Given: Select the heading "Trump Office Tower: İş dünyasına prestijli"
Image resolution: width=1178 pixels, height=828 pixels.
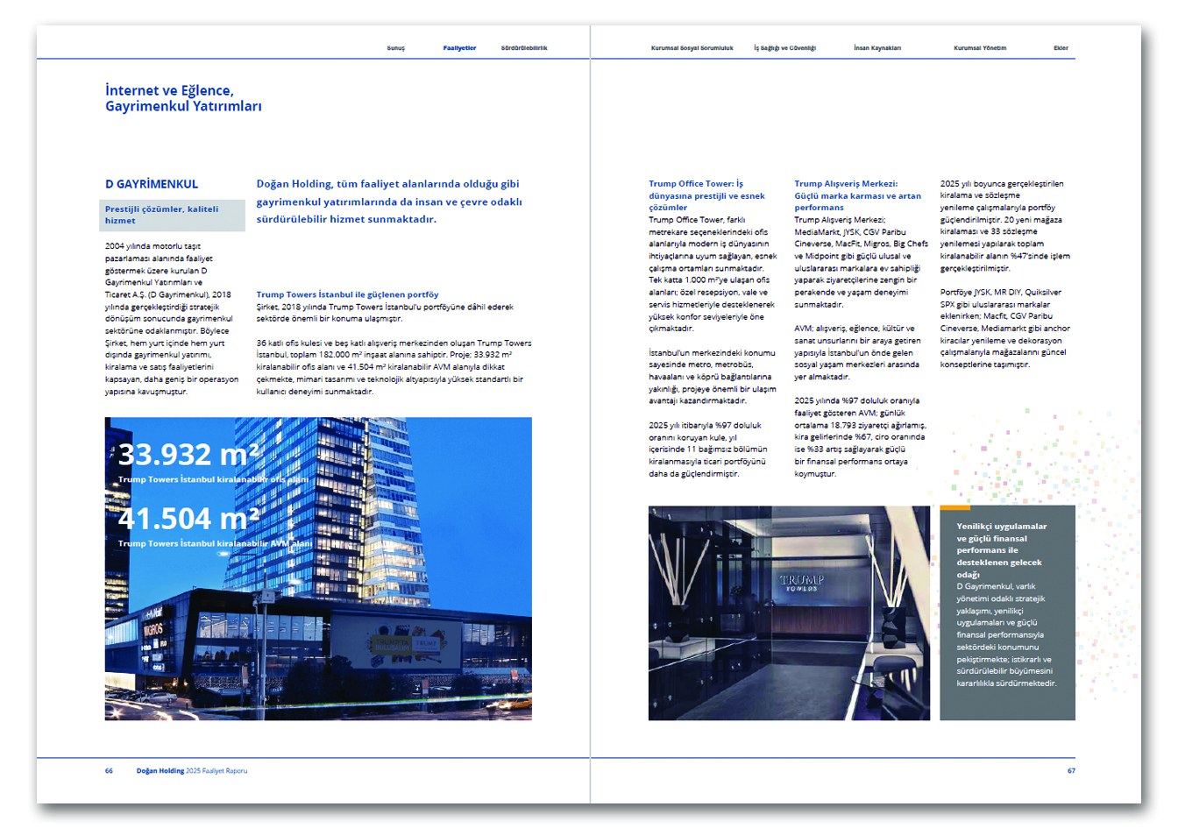Looking at the screenshot, I should (707, 195).
